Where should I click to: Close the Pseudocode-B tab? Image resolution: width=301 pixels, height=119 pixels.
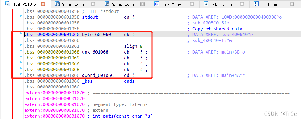click(93, 4)
